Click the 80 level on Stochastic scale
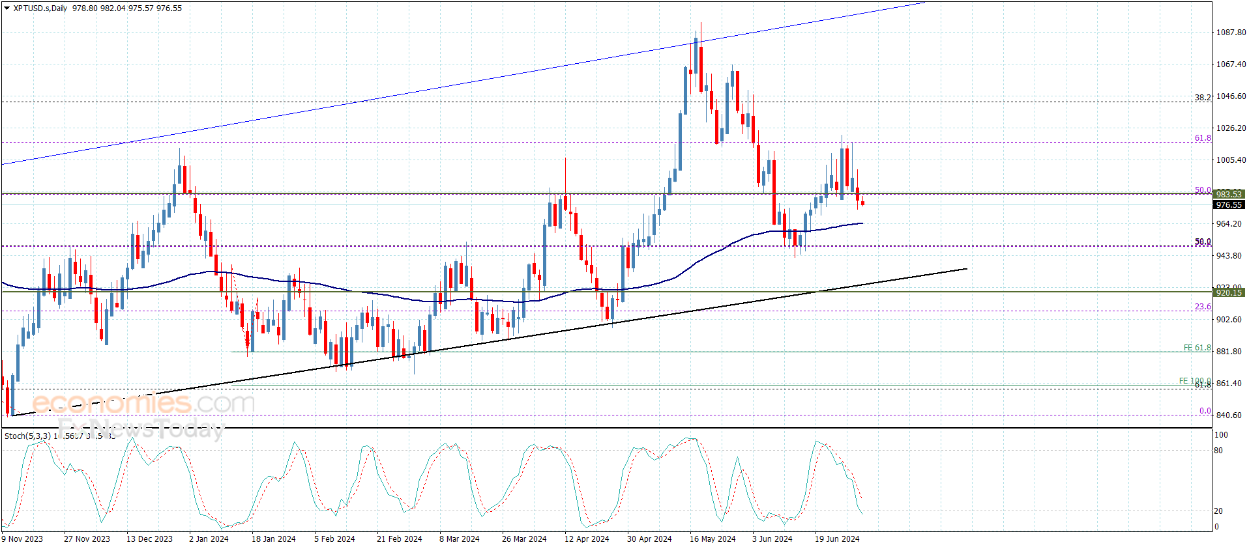1249x547 pixels. click(1219, 451)
